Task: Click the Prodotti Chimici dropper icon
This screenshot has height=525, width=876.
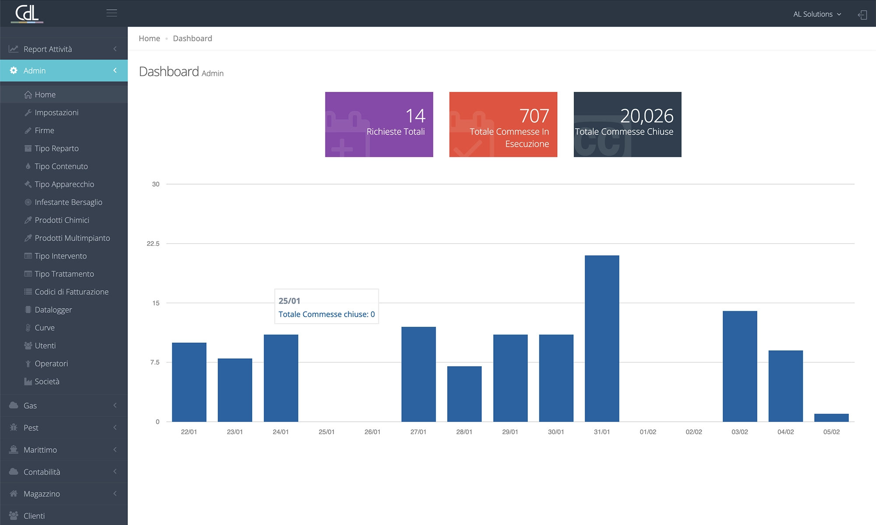Action: point(28,220)
